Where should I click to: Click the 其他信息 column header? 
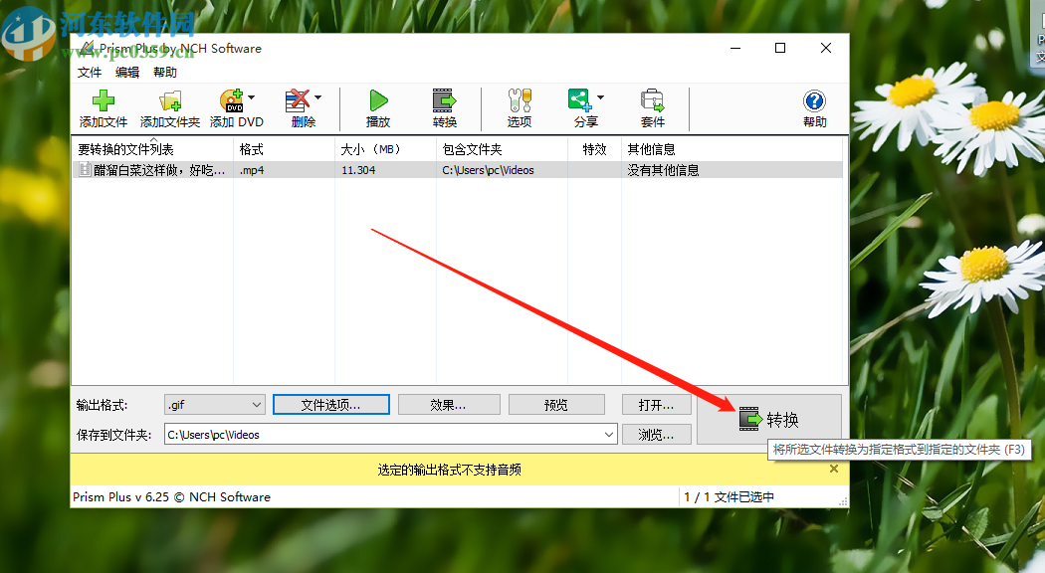coord(731,149)
